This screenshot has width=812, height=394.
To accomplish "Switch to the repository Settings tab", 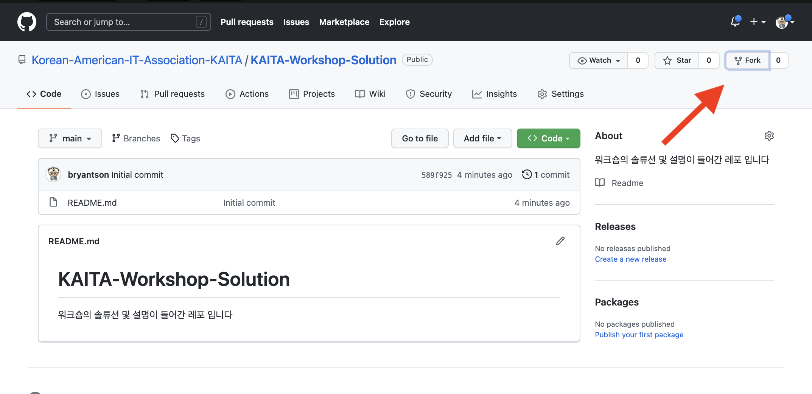I will 560,94.
